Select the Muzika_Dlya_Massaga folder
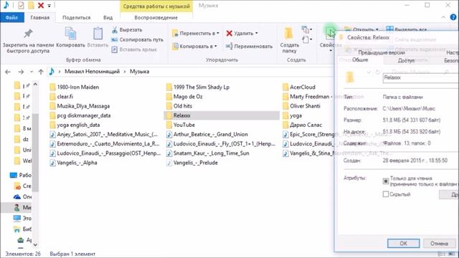 80,106
